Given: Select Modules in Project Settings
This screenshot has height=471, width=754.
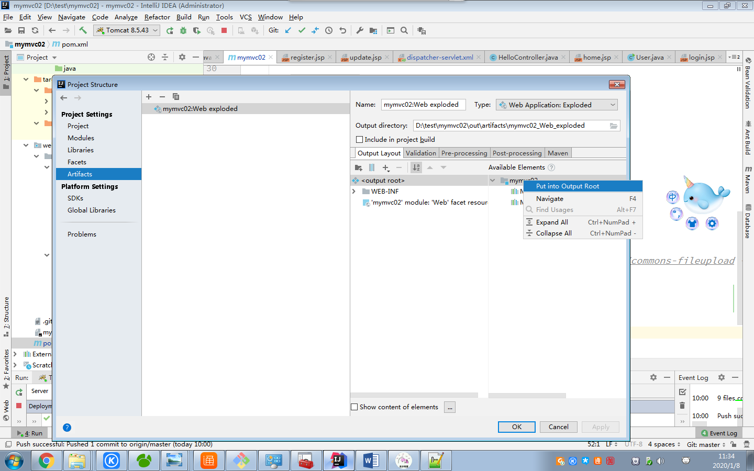Looking at the screenshot, I should (x=81, y=138).
